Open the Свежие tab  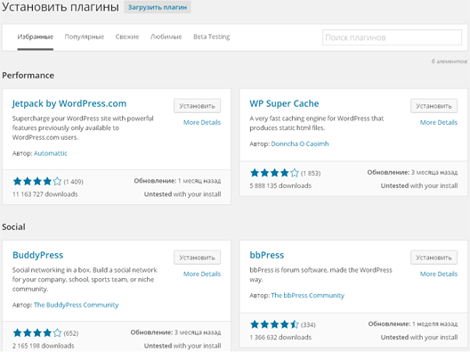pos(127,37)
